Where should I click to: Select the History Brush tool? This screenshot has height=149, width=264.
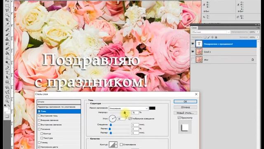click(x=7, y=44)
